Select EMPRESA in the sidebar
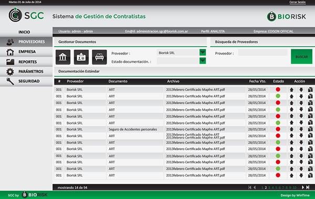Screen dimensions: 315x199 pos(27,52)
